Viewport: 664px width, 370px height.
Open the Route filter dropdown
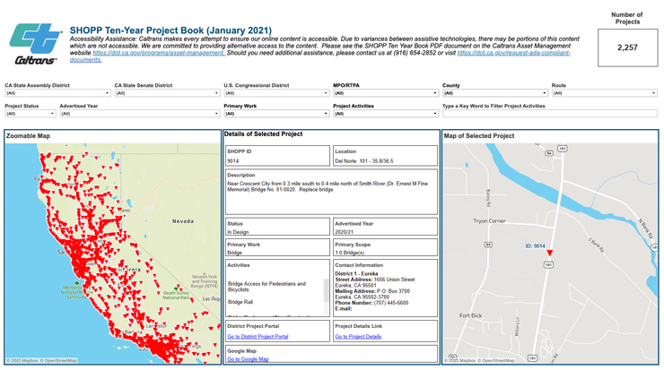pyautogui.click(x=604, y=93)
